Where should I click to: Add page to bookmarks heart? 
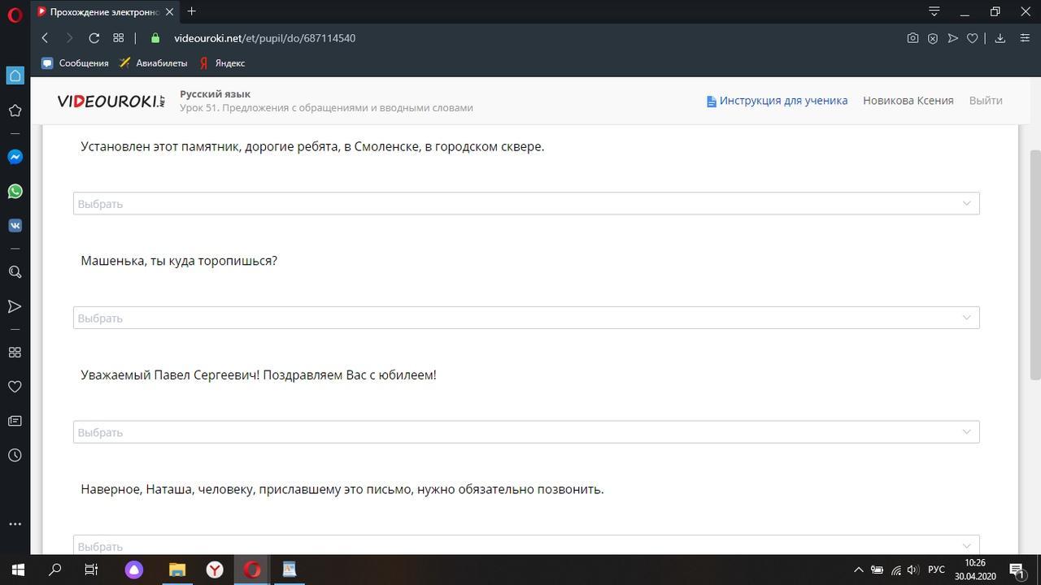point(972,38)
